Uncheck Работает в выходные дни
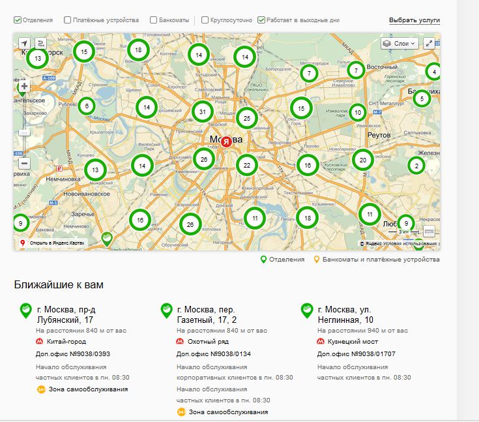Image resolution: width=479 pixels, height=422 pixels. [x=261, y=20]
